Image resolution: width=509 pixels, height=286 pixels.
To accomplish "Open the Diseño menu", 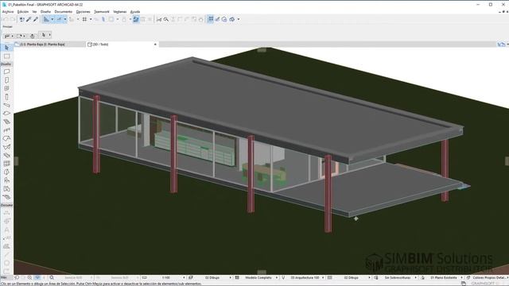I will [45, 12].
